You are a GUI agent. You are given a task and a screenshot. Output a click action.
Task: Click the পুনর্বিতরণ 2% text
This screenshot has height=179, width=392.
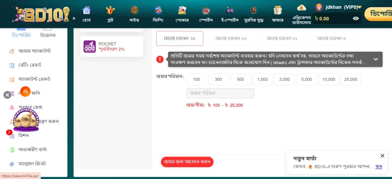click(x=111, y=49)
